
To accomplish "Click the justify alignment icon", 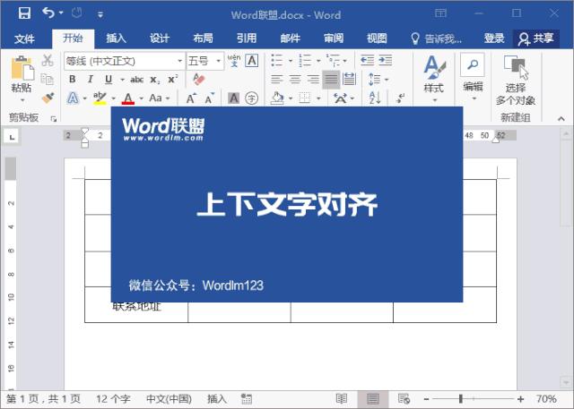I will 331,79.
